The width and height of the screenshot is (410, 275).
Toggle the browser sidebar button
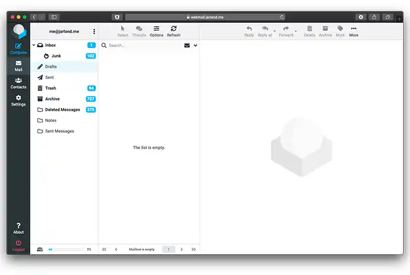pos(54,17)
